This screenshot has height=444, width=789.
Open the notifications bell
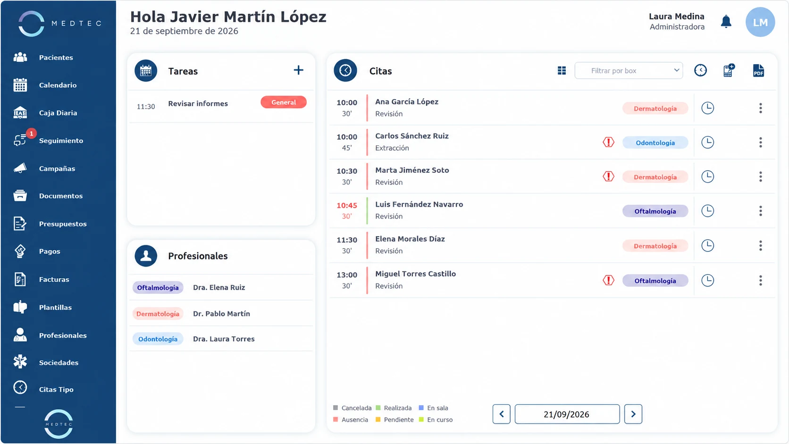[x=726, y=22]
